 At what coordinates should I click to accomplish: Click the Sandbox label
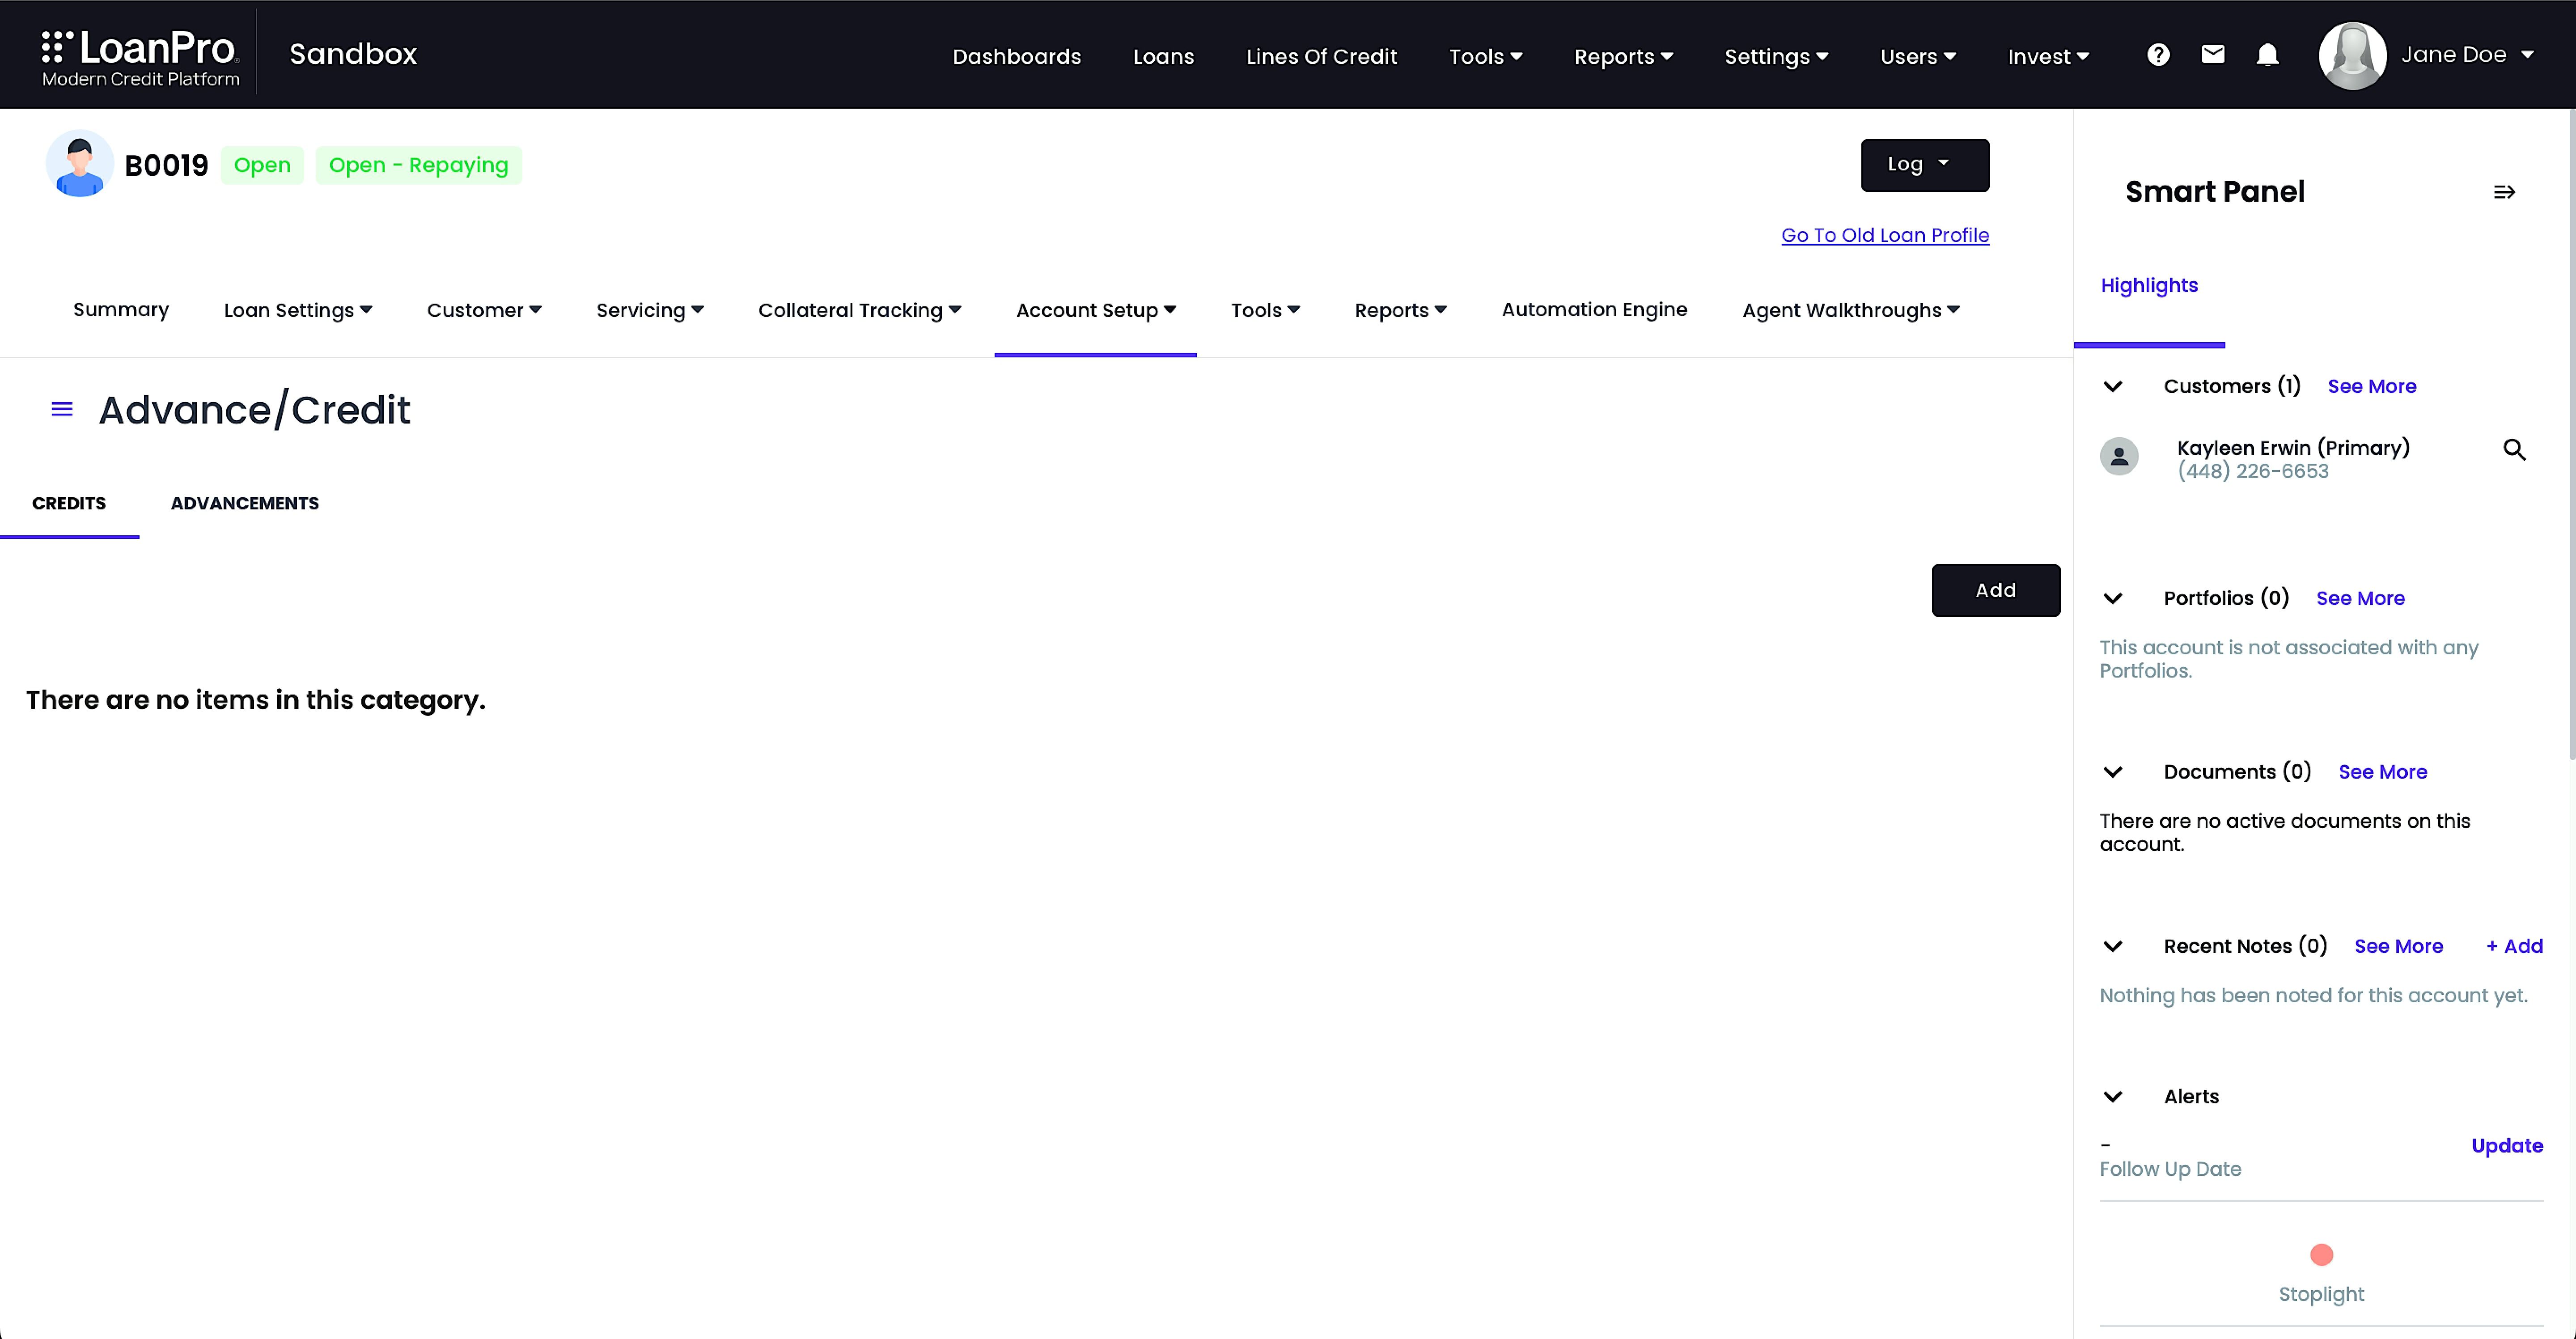click(x=353, y=54)
